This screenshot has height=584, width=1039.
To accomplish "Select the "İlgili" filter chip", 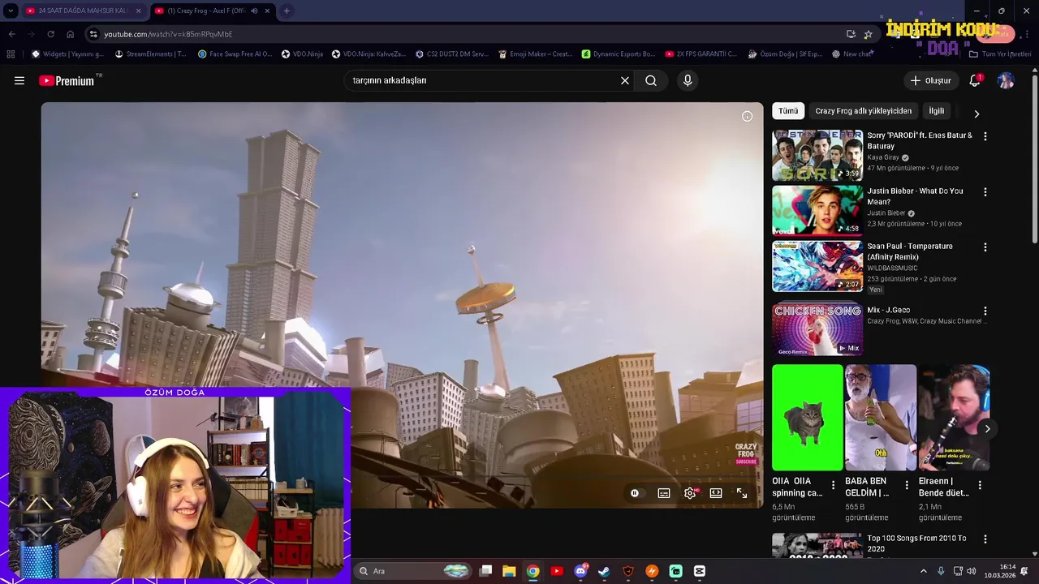I will tap(937, 111).
